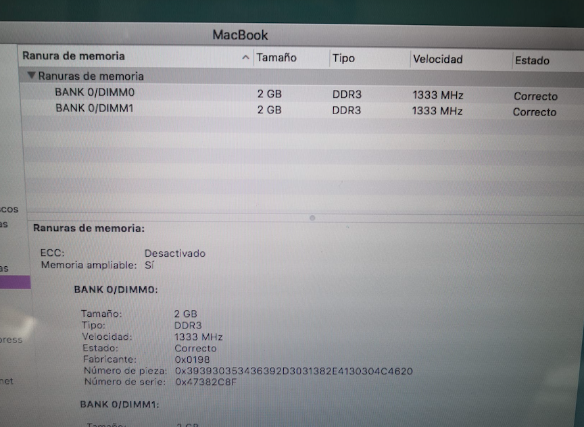Click the 'Velocidad:' label in the details pane
This screenshot has height=427, width=584.
tap(107, 336)
